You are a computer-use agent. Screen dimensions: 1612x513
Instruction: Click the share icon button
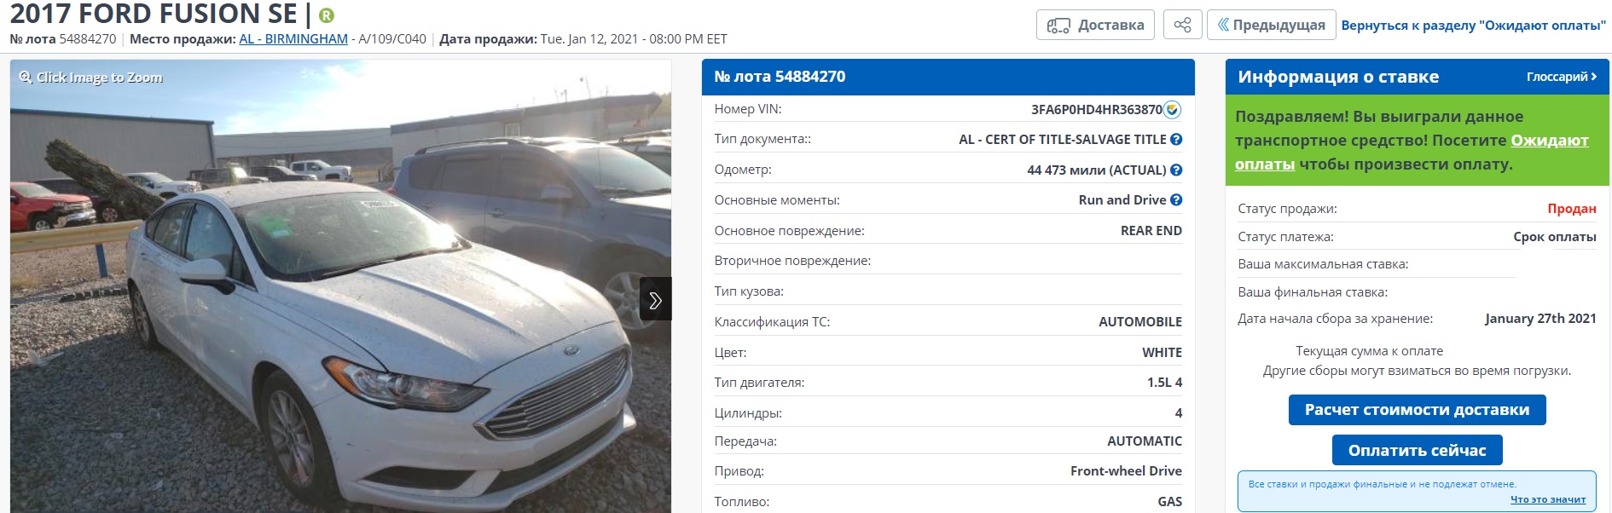point(1182,25)
